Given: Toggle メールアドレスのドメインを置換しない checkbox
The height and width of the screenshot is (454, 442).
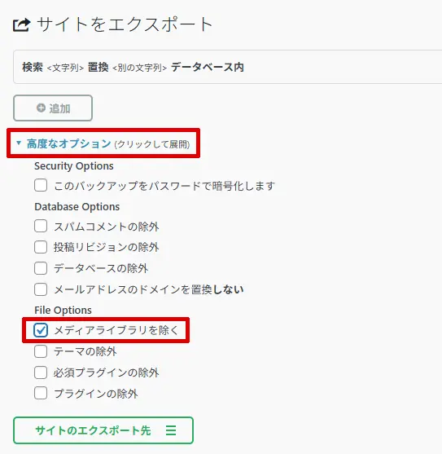Looking at the screenshot, I should pos(41,289).
